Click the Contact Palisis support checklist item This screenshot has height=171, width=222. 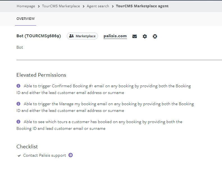(x=44, y=155)
